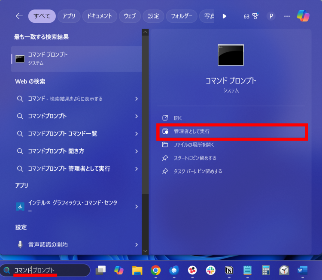The width and height of the screenshot is (322, 280).
Task: Open the rewards trophy icon showing 63
Action: (x=255, y=16)
